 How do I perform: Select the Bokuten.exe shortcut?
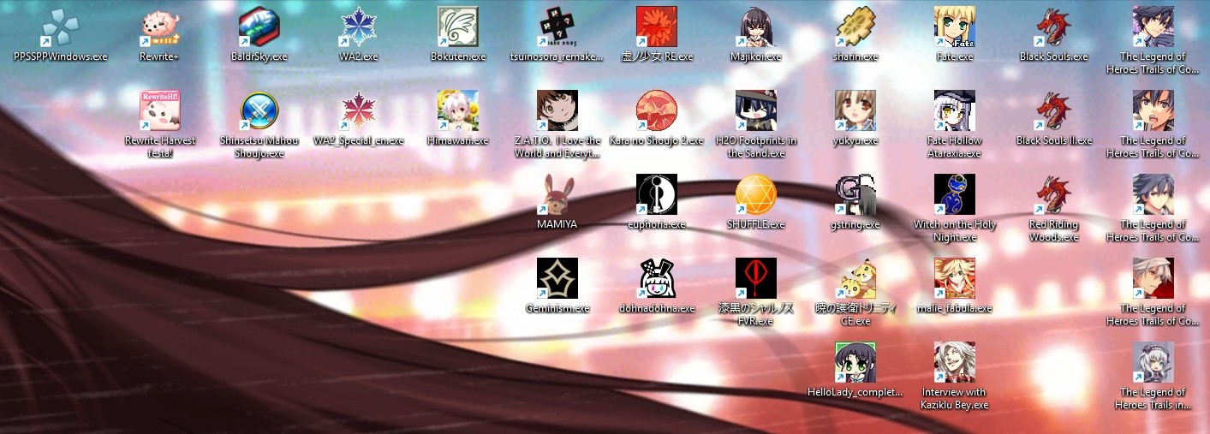pos(458,27)
